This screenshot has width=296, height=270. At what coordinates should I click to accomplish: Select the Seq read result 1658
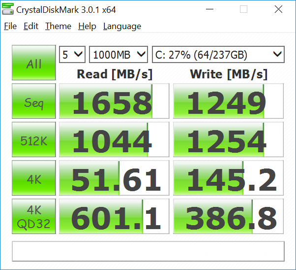coord(114,101)
